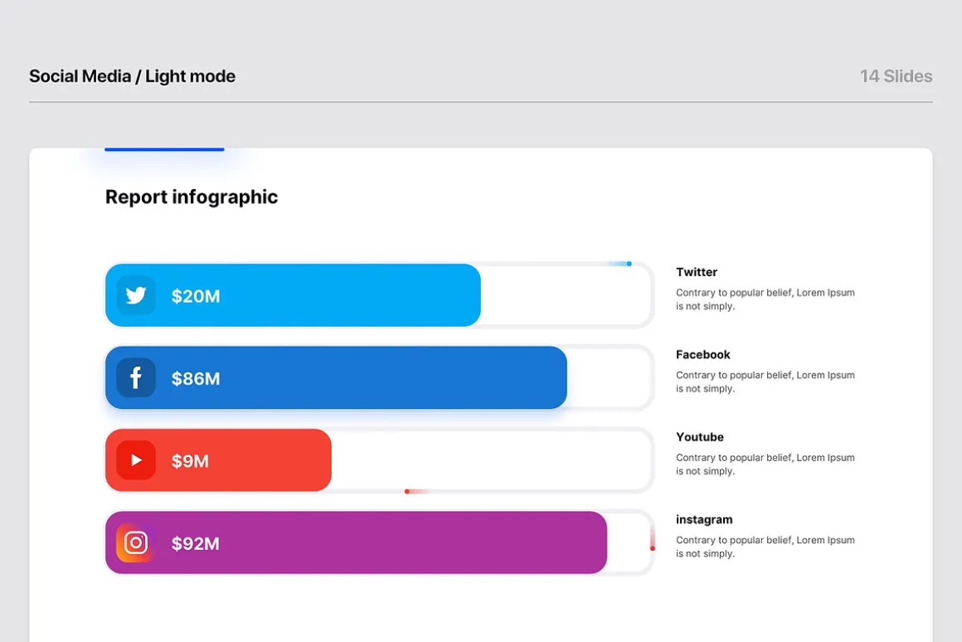Select the $9M value label
The image size is (962, 642).
[190, 460]
